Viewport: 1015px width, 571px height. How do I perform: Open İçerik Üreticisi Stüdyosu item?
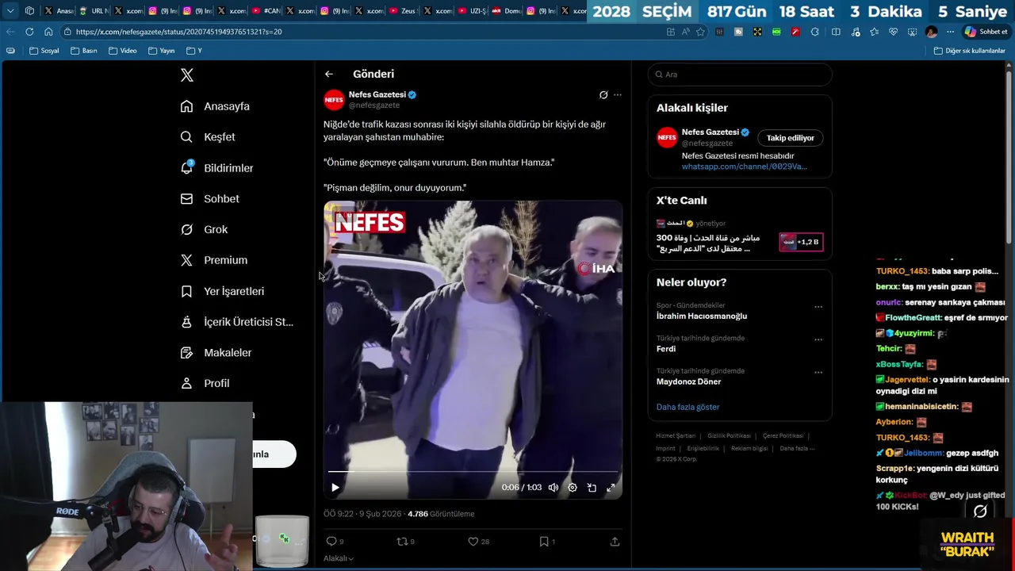[237, 322]
